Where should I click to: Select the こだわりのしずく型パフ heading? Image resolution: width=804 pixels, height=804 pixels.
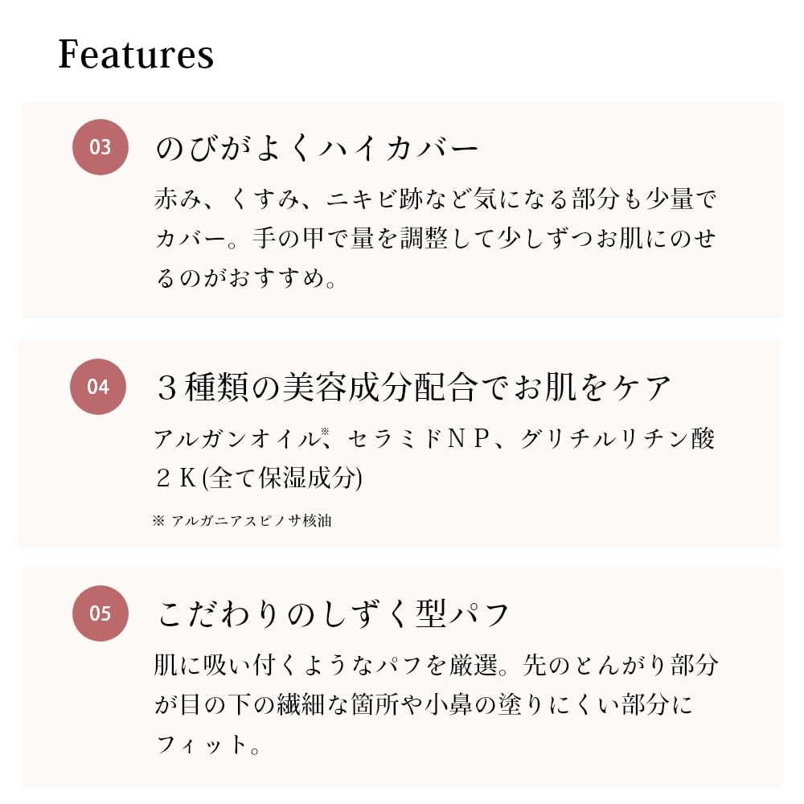(333, 615)
